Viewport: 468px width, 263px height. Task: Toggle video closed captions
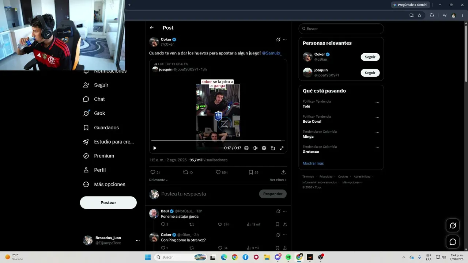point(246,148)
